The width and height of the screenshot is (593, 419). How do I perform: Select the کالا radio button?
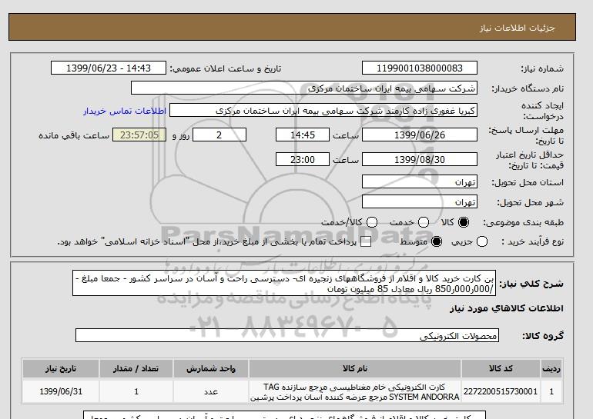(464, 222)
